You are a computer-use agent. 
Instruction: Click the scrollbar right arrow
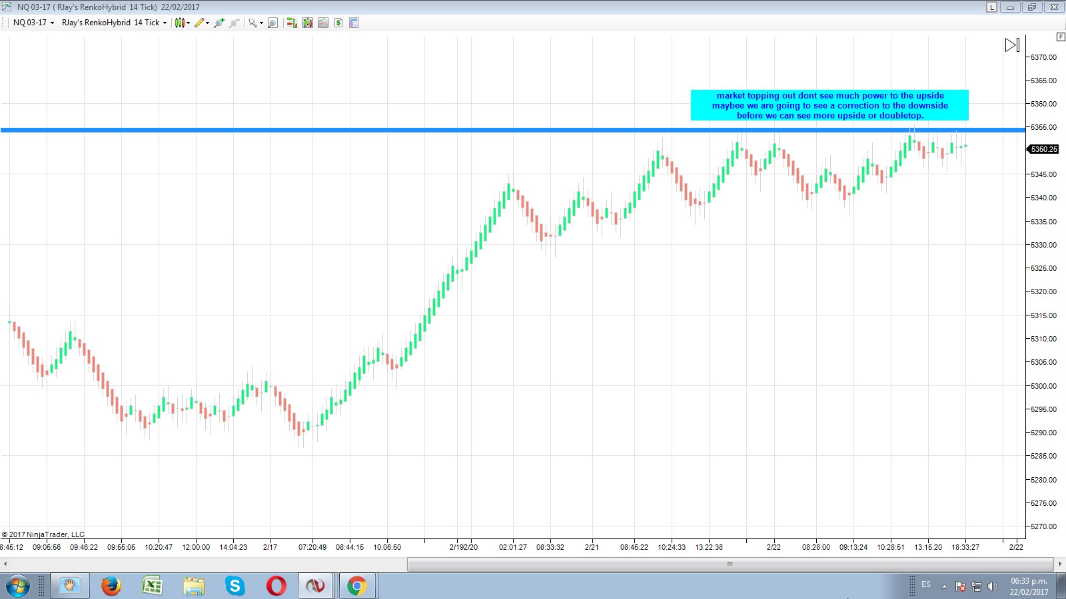point(1060,564)
